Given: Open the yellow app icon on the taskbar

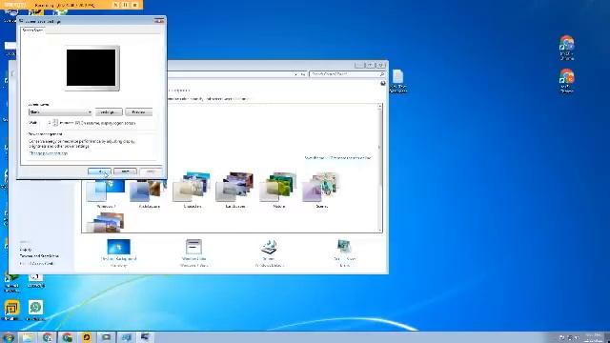Looking at the screenshot, I should coord(87,337).
